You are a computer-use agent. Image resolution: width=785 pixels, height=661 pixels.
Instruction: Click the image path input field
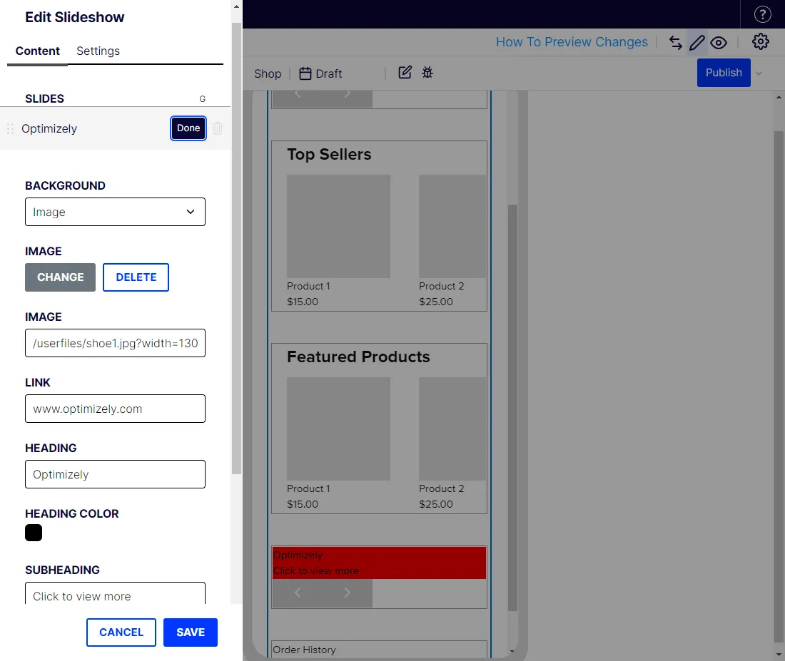(x=115, y=343)
